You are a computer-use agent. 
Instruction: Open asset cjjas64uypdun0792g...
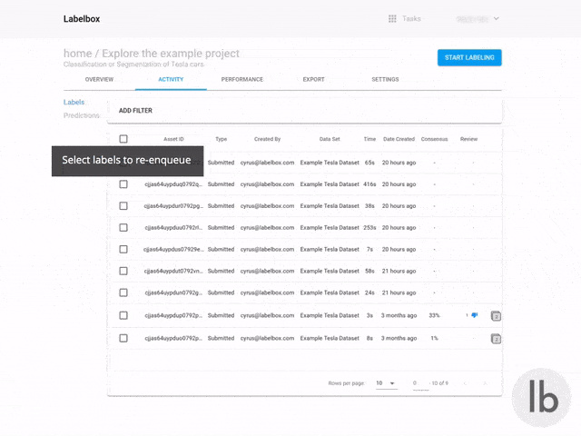(x=173, y=292)
